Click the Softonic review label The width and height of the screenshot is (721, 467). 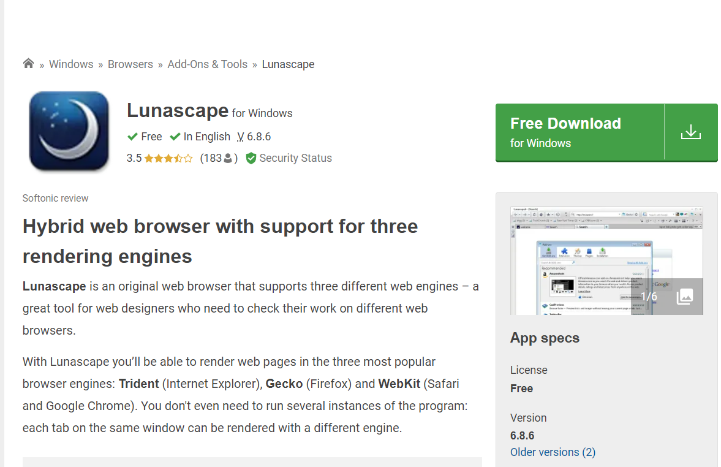coord(55,199)
